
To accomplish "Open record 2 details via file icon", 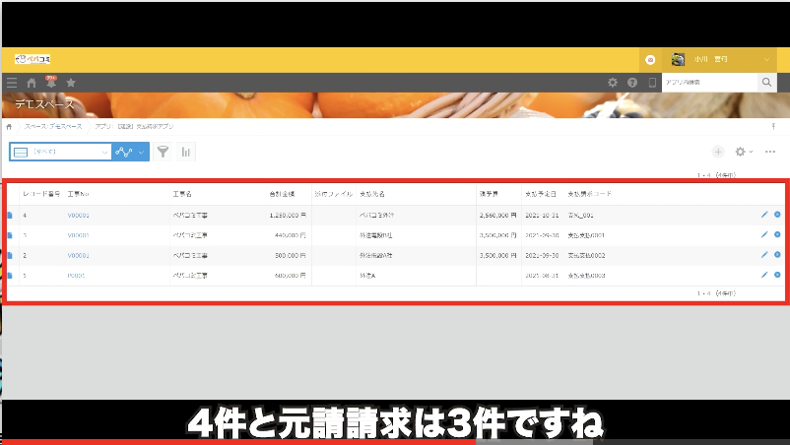I will (11, 255).
